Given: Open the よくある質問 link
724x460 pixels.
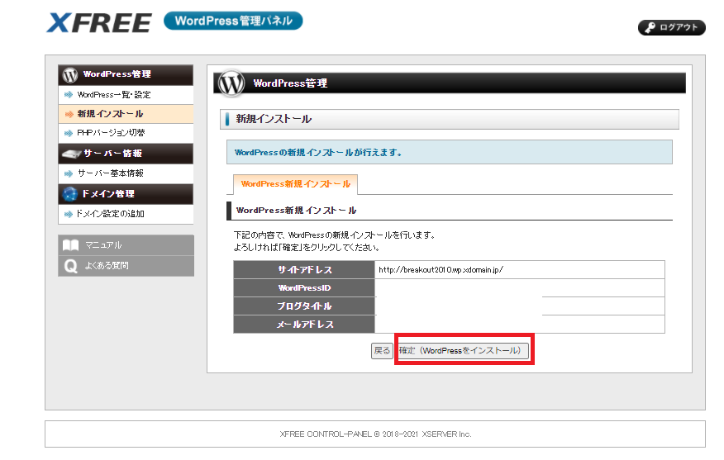Looking at the screenshot, I should 126,266.
